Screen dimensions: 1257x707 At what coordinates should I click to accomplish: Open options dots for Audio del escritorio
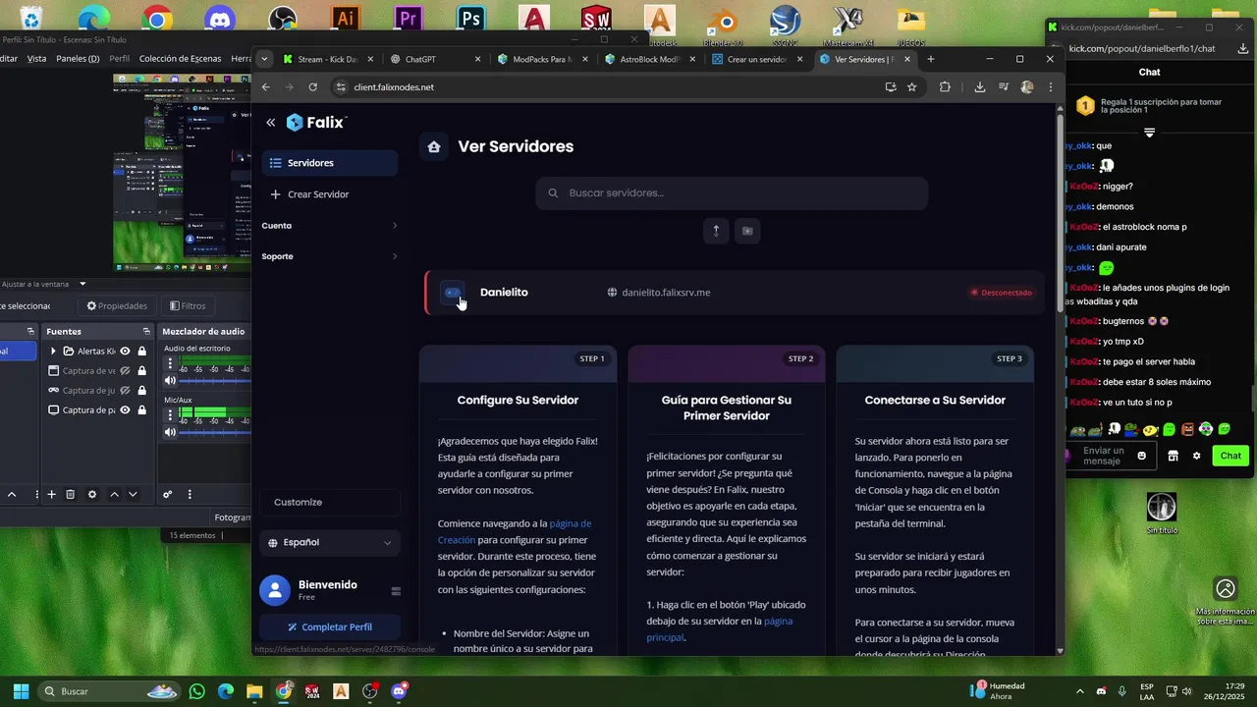(x=170, y=363)
